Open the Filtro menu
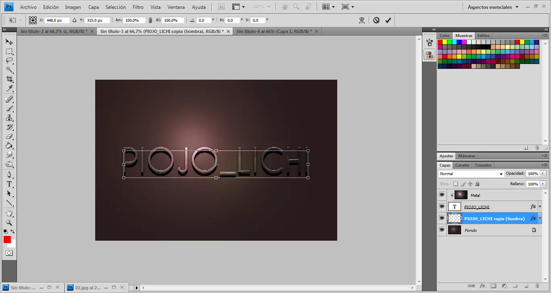Image resolution: width=551 pixels, height=293 pixels. point(138,7)
